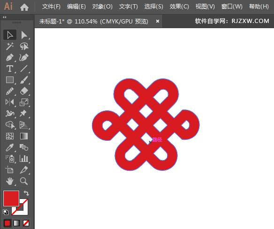Select the Paintbrush tool
Viewport: 274px width, 229px height.
click(x=24, y=80)
